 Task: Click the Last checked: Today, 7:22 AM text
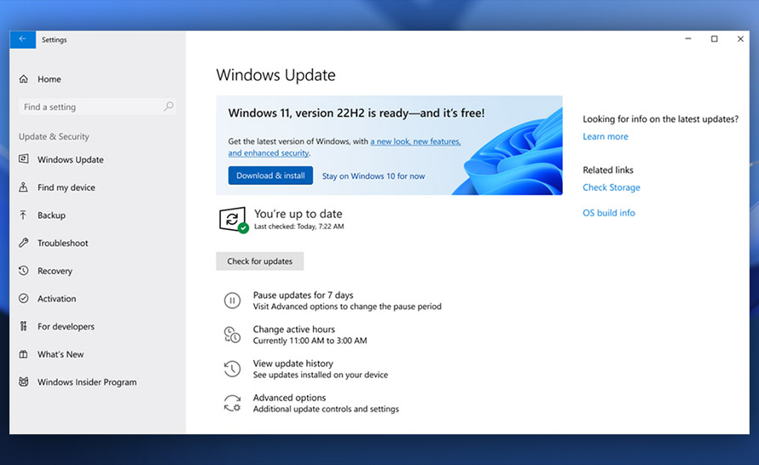(x=299, y=227)
